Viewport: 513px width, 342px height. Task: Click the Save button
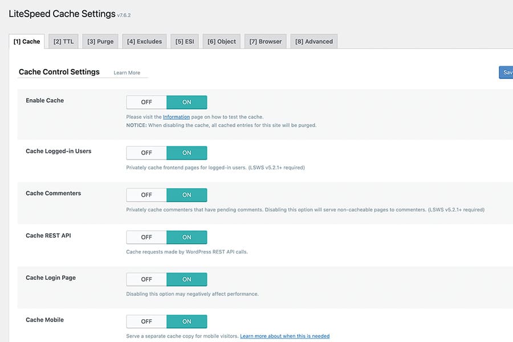pos(507,72)
